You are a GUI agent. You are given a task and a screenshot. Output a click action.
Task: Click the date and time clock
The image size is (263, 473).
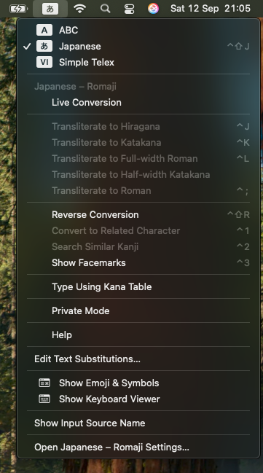pos(211,9)
